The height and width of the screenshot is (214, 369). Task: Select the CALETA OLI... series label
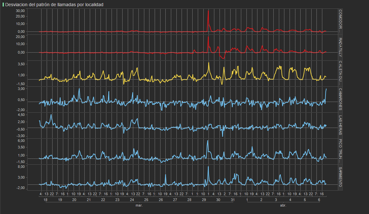(x=340, y=73)
